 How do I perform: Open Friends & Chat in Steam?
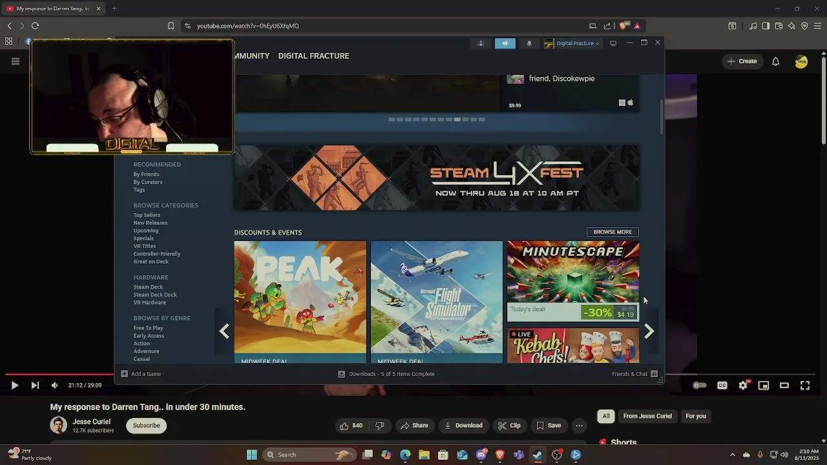pos(634,374)
